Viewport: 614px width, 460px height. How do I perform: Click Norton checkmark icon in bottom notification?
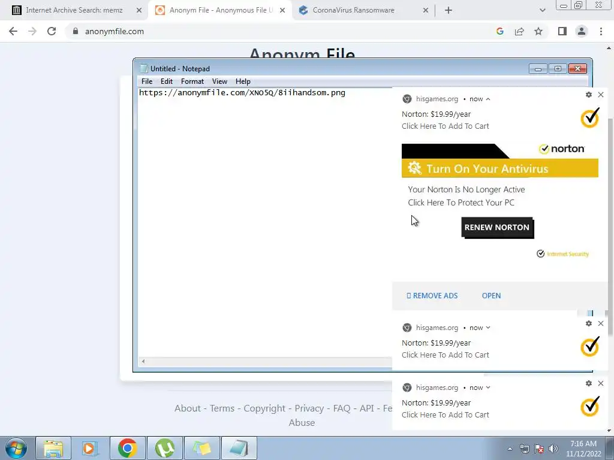coord(590,407)
